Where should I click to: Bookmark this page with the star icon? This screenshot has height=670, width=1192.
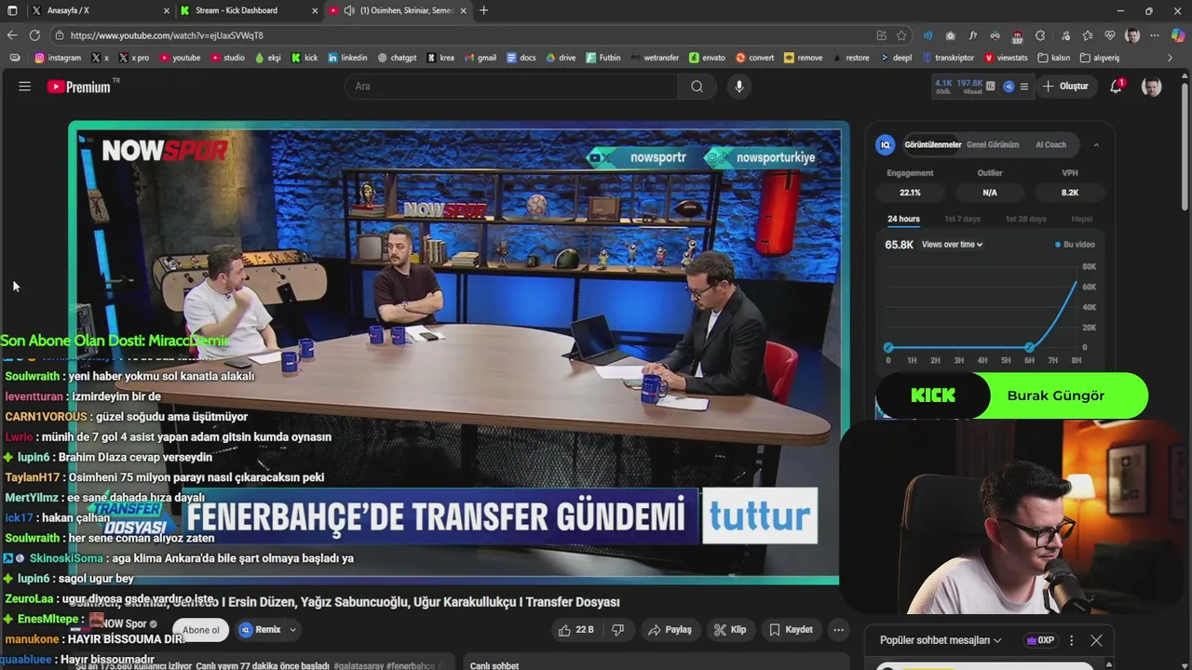[x=901, y=35]
